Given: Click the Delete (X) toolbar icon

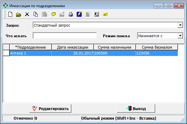Looking at the screenshot, I should point(27,14).
